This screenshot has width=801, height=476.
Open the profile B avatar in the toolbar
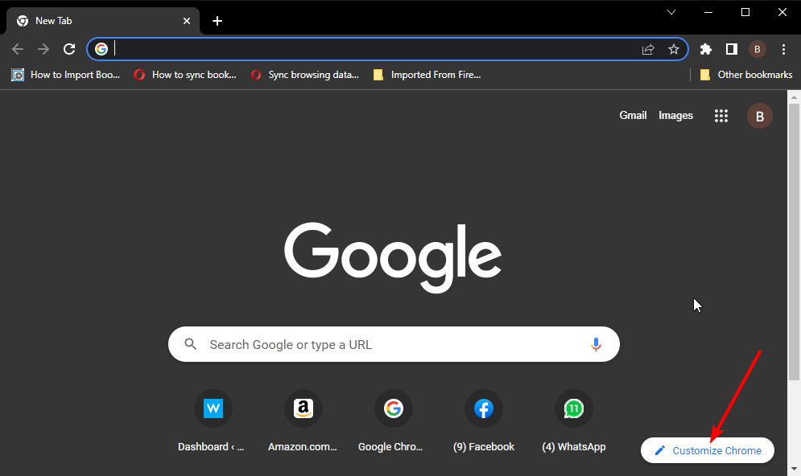click(x=758, y=49)
